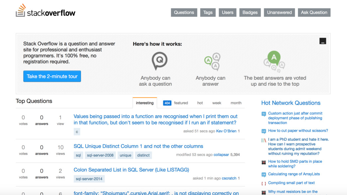Click the 'distinct' tag
347x195 pixels.
(x=143, y=155)
